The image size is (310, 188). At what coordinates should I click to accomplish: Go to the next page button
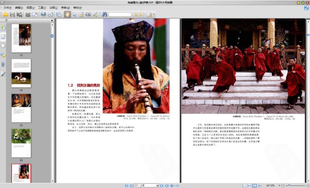[x=162, y=185]
